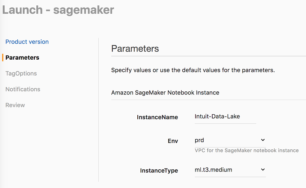Viewport: 306px width, 188px height.
Task: Click the 'Intuit-Data-Lake' text in InstanceName
Action: click(217, 116)
